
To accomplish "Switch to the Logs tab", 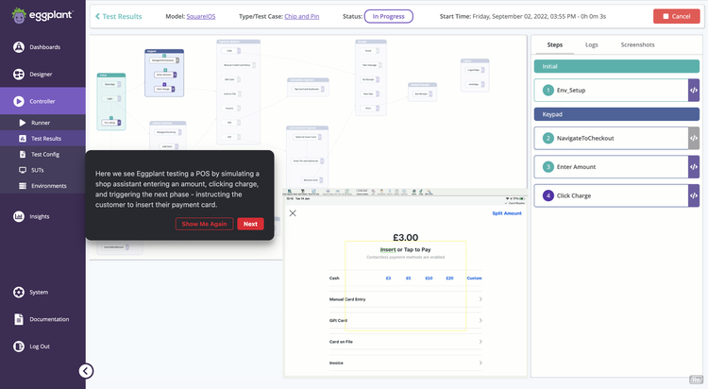I will tap(591, 44).
